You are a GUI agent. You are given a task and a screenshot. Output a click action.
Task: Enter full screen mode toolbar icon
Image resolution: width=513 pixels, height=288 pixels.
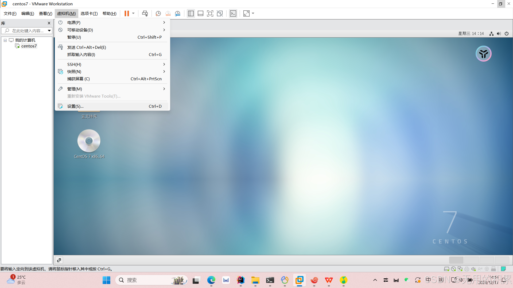[x=210, y=14]
